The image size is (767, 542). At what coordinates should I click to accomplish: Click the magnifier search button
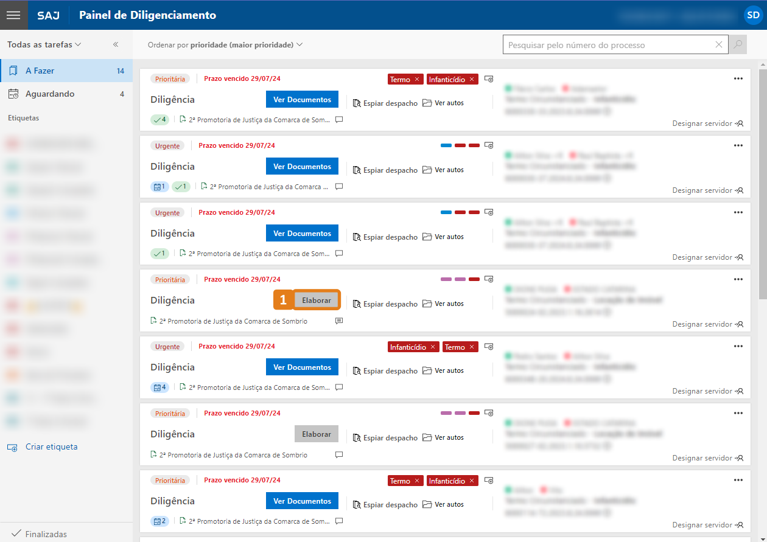[738, 44]
